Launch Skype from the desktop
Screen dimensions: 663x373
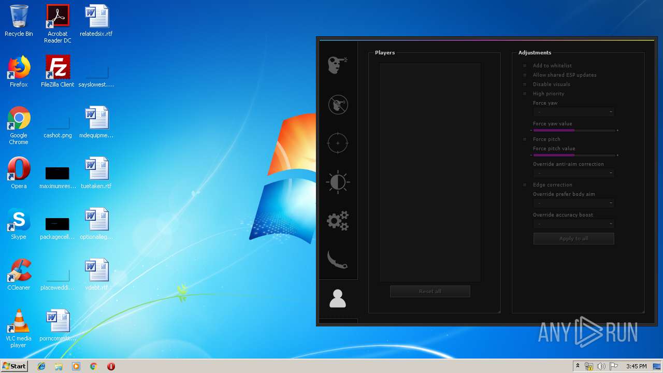point(19,224)
